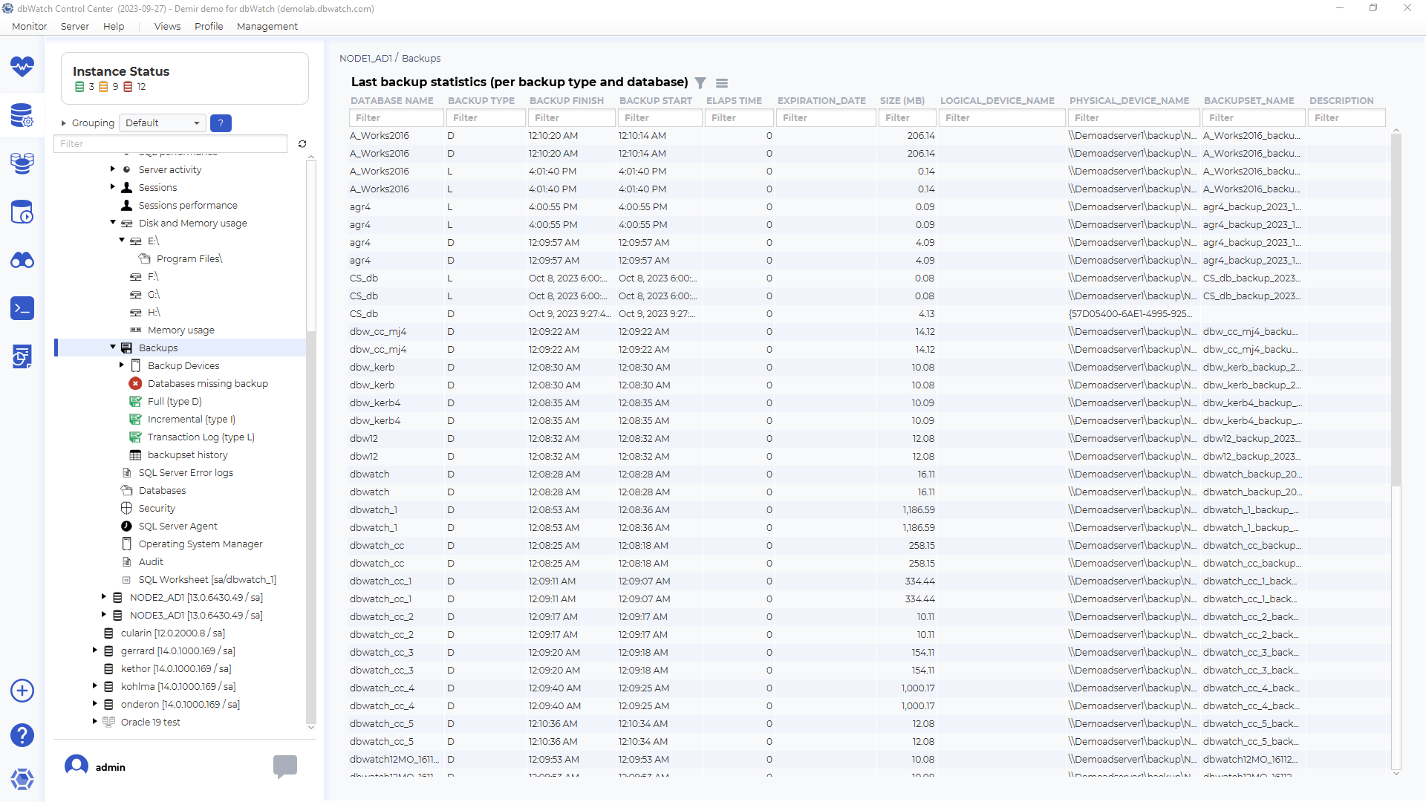Collapse the Backups tree node
The height and width of the screenshot is (802, 1426).
[113, 348]
